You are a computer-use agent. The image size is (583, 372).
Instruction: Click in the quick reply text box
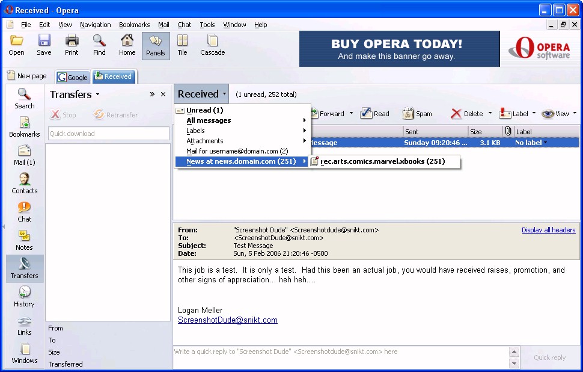341,358
